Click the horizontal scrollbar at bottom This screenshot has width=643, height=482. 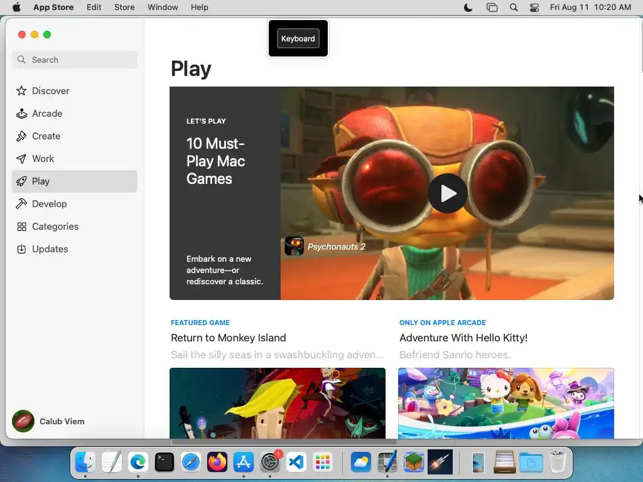(x=284, y=442)
